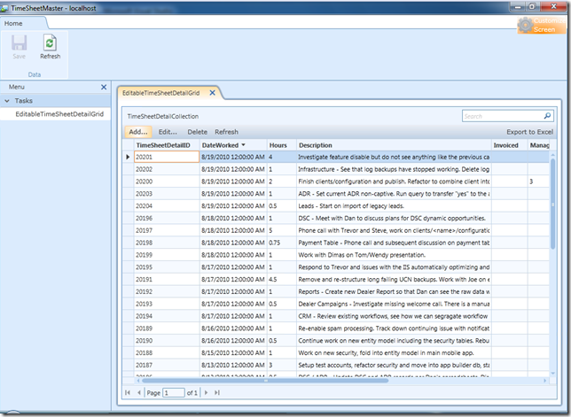This screenshot has width=571, height=417.
Task: Select cell with ID 20200
Action: coord(167,181)
